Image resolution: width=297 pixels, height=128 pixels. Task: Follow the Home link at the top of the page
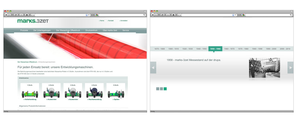pyautogui.click(x=102, y=21)
